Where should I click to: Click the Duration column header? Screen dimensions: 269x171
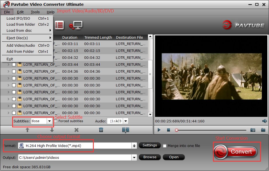coord(72,37)
